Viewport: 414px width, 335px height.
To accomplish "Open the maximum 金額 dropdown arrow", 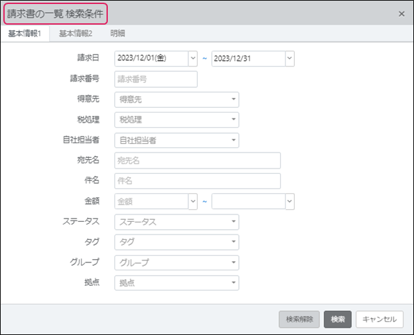I will coord(290,201).
